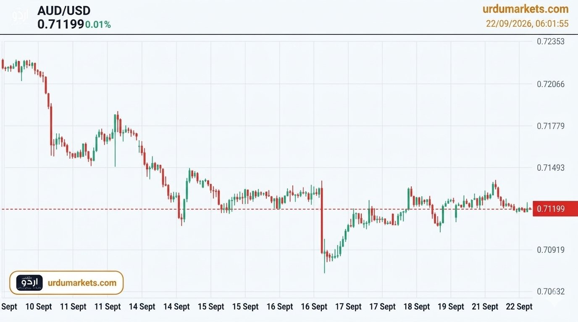This screenshot has height=322, width=578.
Task: Click the green 0.01% change value
Action: pos(98,25)
